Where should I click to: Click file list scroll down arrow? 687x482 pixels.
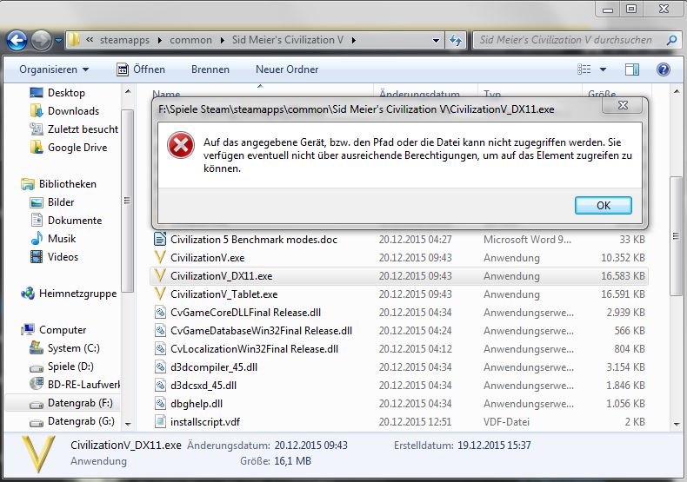click(x=676, y=424)
